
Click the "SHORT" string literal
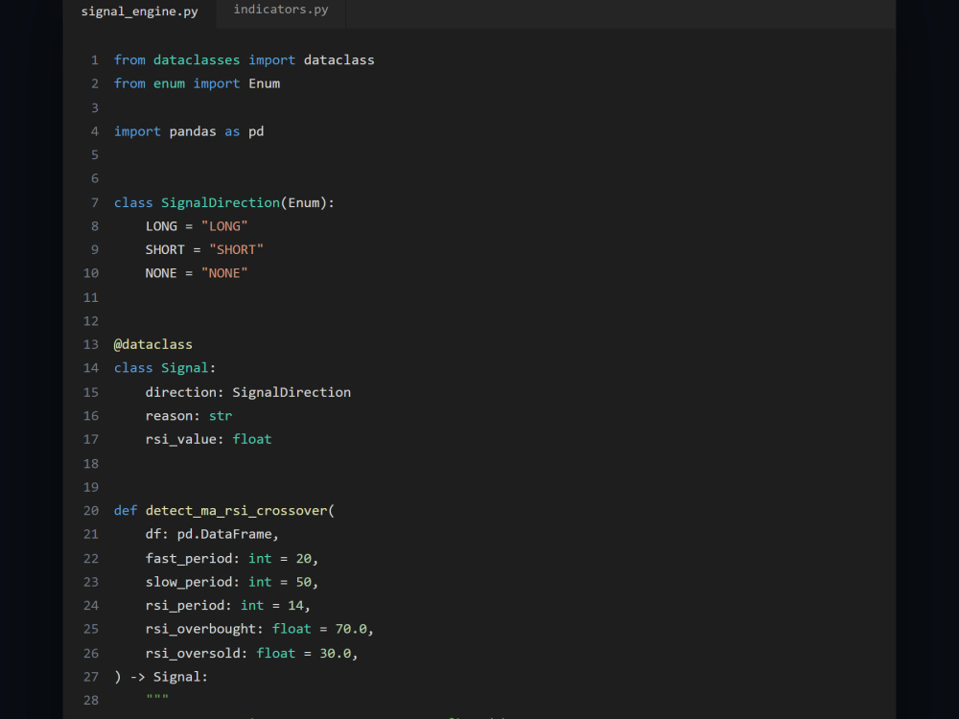coord(236,249)
